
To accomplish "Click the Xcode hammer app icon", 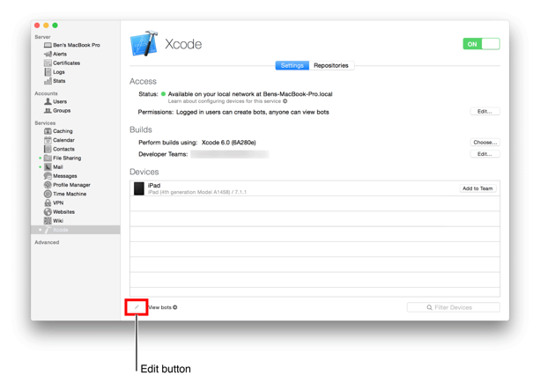I will click(144, 43).
